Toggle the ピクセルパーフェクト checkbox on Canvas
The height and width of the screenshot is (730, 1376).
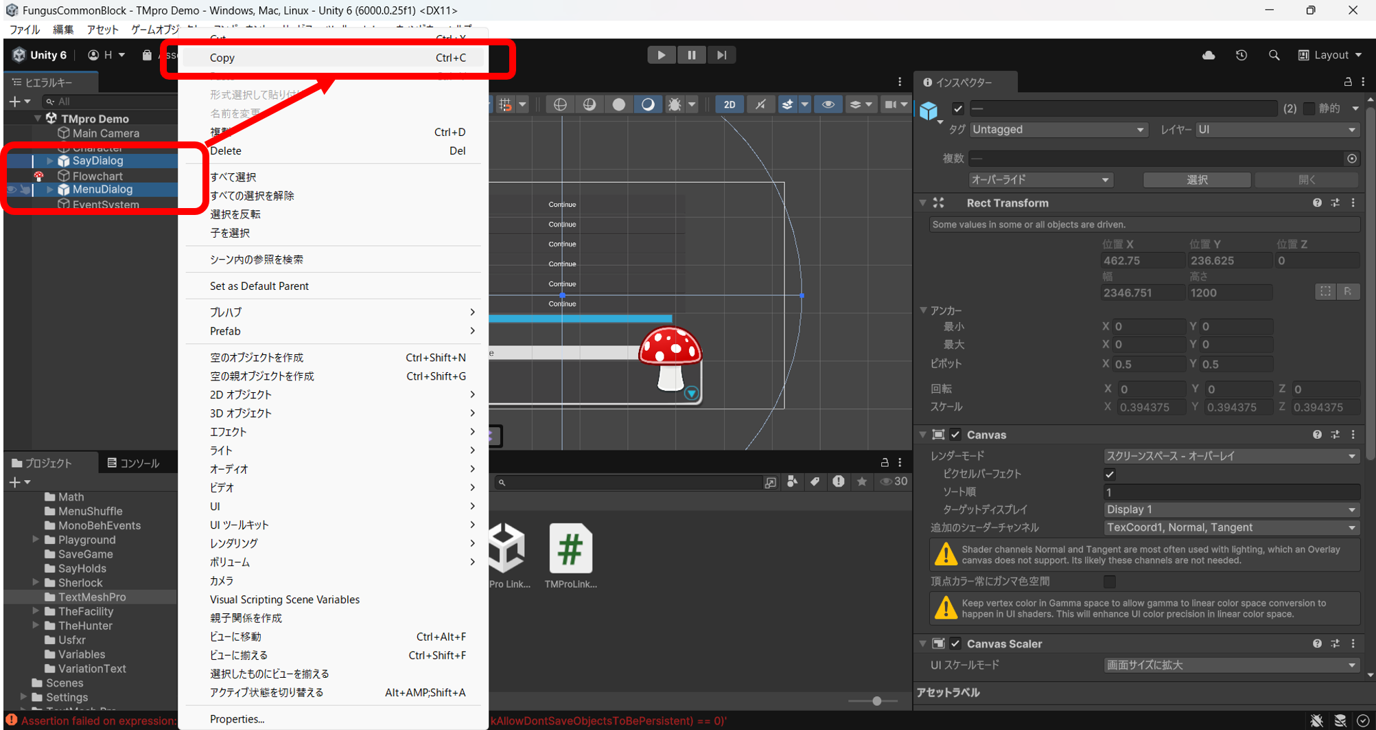[x=1109, y=473]
